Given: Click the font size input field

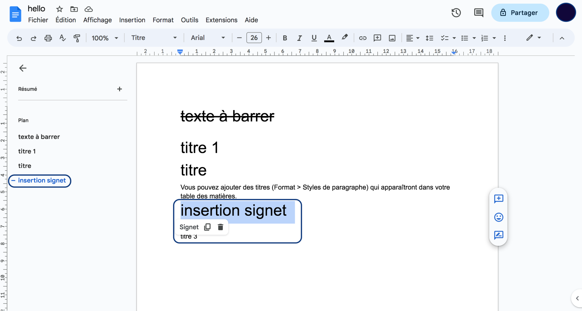Looking at the screenshot, I should coord(254,38).
